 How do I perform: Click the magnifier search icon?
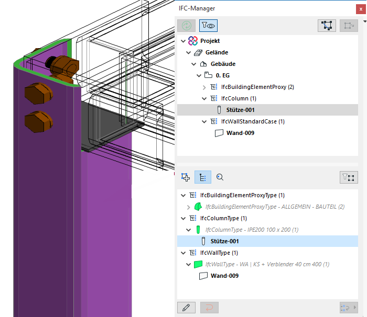(220, 177)
